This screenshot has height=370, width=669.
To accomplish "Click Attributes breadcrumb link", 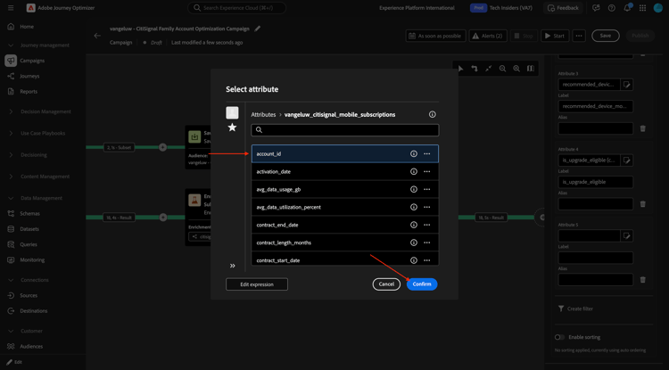I will coord(263,115).
